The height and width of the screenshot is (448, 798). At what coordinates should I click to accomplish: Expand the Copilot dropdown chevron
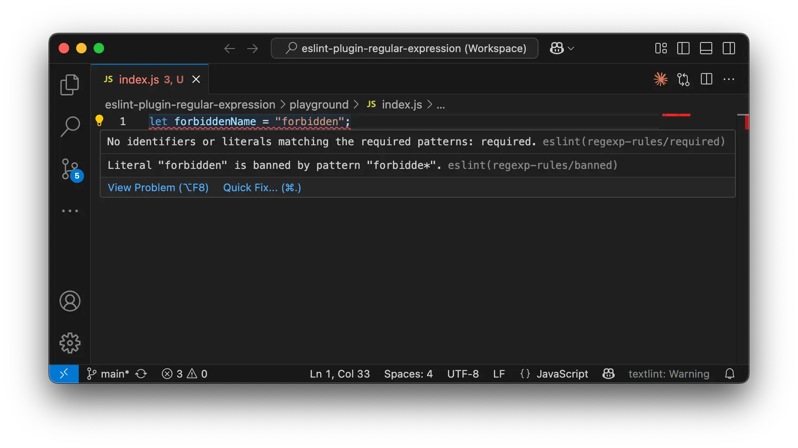pyautogui.click(x=571, y=48)
